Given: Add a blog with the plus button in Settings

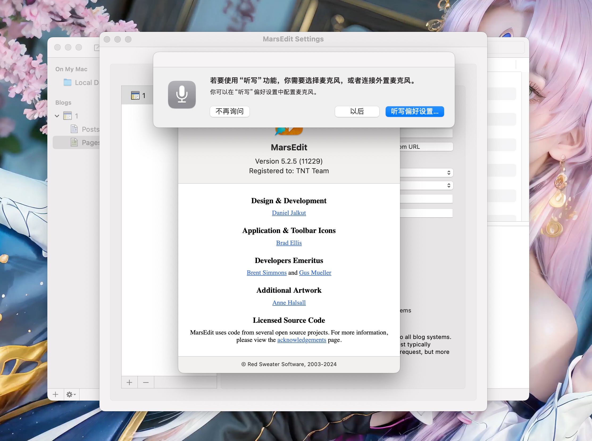Looking at the screenshot, I should tap(129, 382).
